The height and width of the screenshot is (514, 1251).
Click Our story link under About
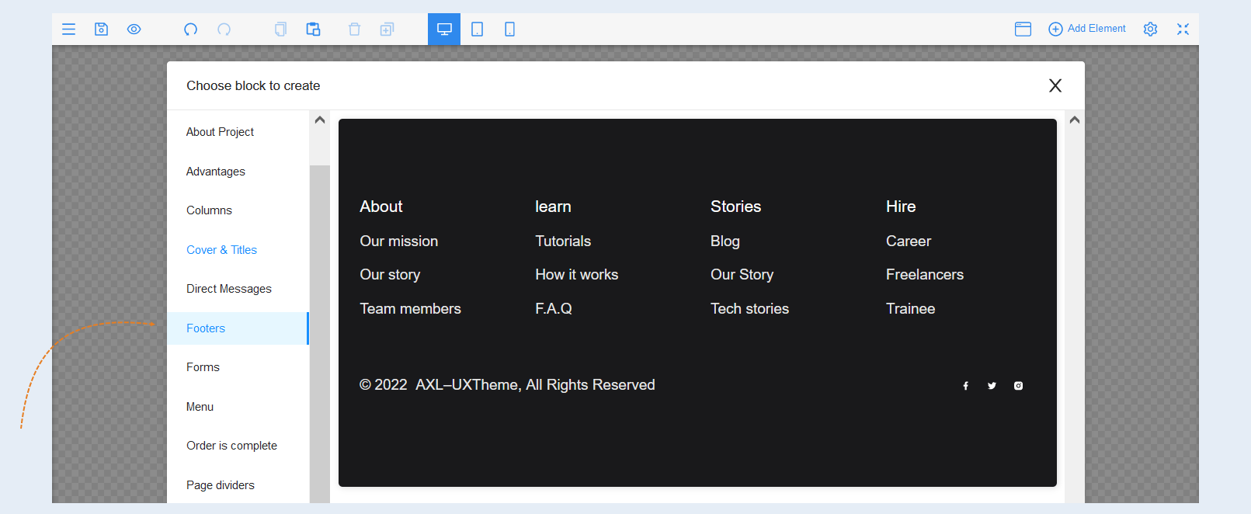(390, 275)
